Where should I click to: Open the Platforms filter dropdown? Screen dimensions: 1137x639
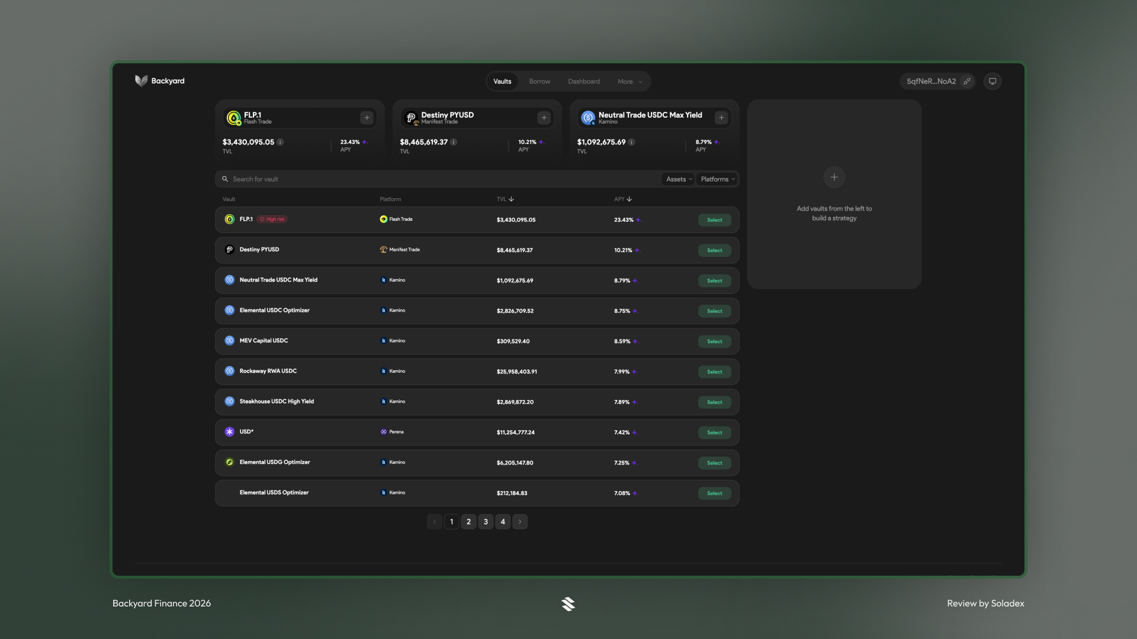(x=717, y=179)
